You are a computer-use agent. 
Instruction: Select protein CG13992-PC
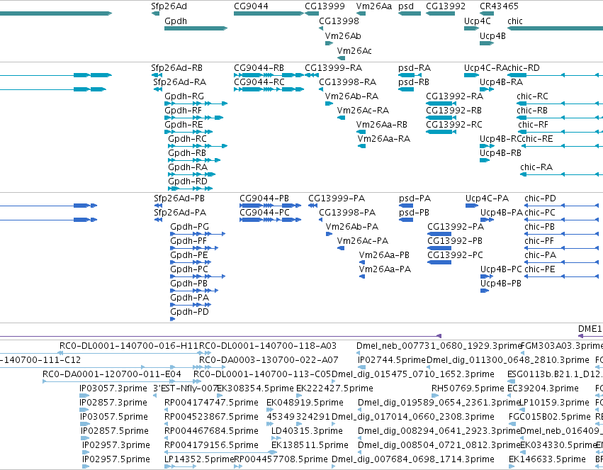455,255
